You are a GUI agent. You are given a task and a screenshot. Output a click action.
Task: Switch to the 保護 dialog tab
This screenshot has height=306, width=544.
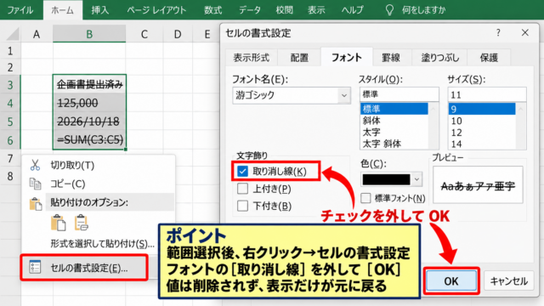pyautogui.click(x=489, y=58)
